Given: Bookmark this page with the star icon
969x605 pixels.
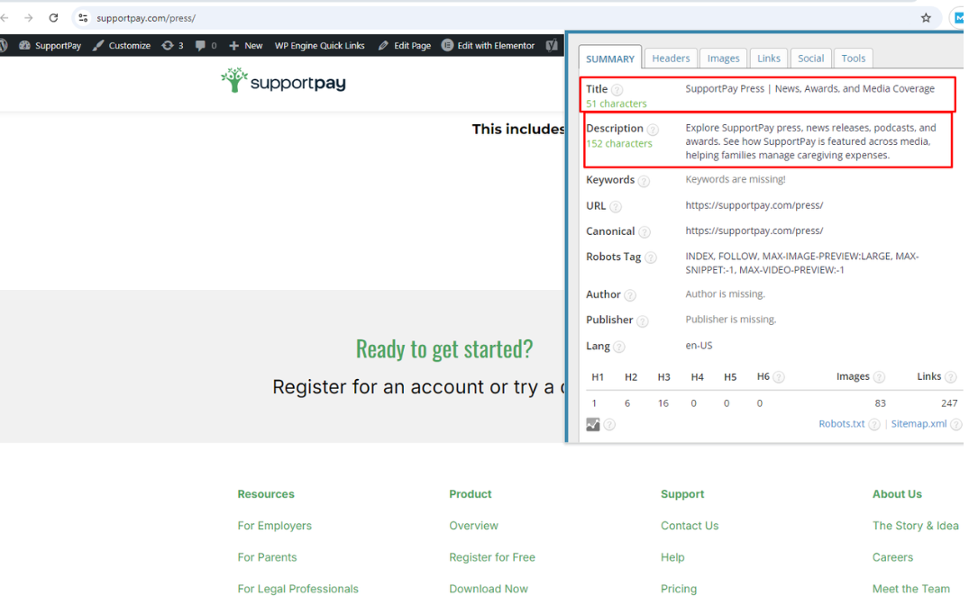Looking at the screenshot, I should coord(926,18).
